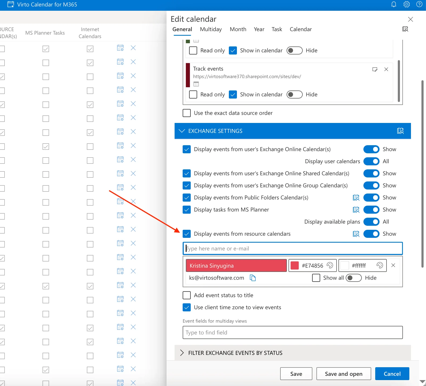Open palette picker for #E74856 color
The image size is (426, 386).
coord(330,265)
